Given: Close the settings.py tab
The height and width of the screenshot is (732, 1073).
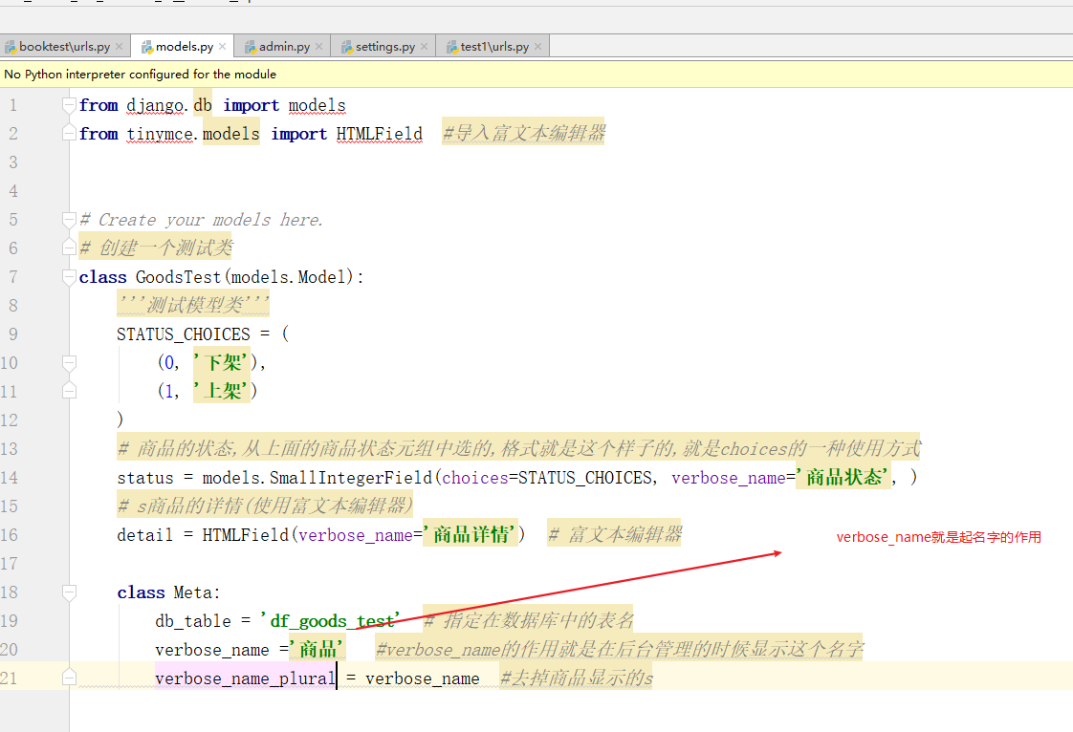Looking at the screenshot, I should [425, 47].
